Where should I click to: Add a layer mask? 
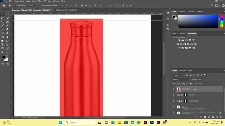tap(205, 117)
